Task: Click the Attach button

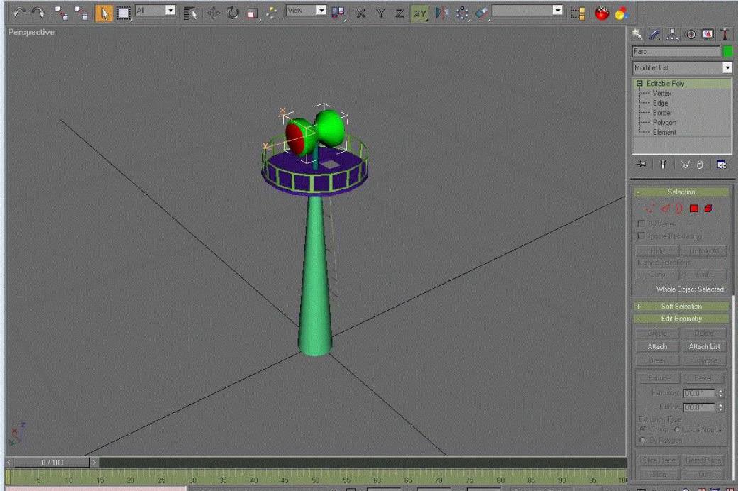Action: 658,346
